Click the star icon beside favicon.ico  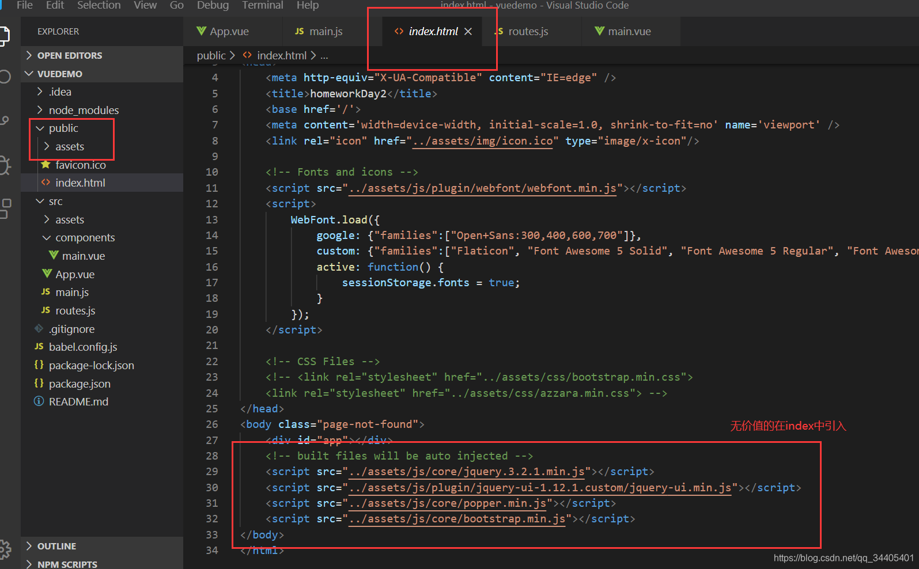(x=46, y=165)
